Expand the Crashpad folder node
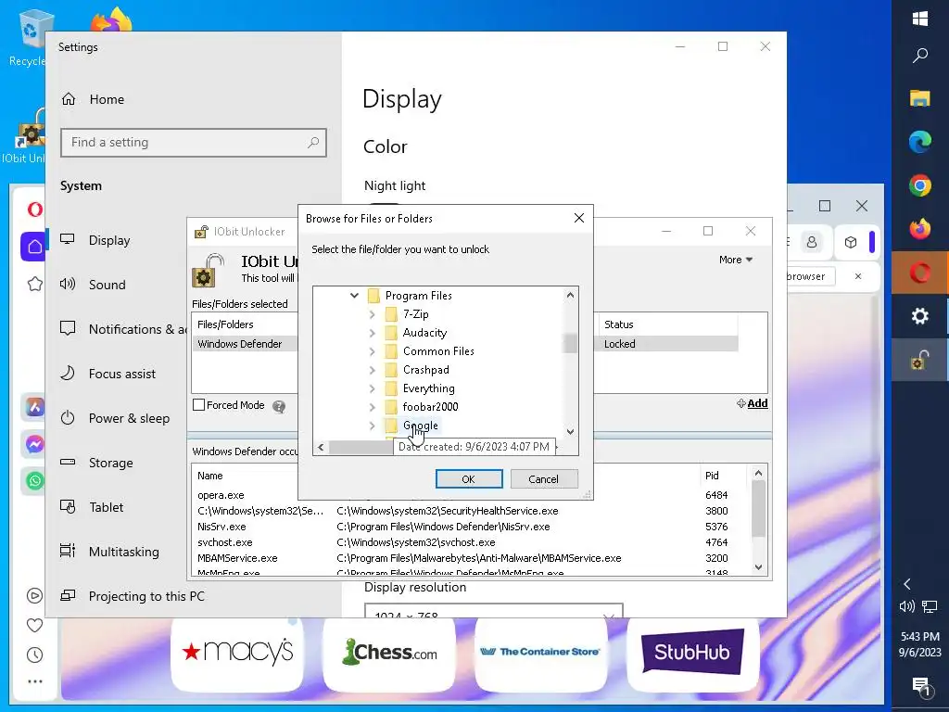The height and width of the screenshot is (712, 949). click(x=373, y=370)
